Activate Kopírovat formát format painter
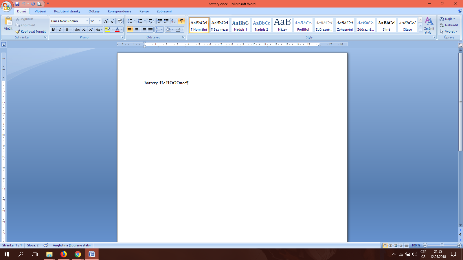This screenshot has width=463, height=260. coord(31,31)
